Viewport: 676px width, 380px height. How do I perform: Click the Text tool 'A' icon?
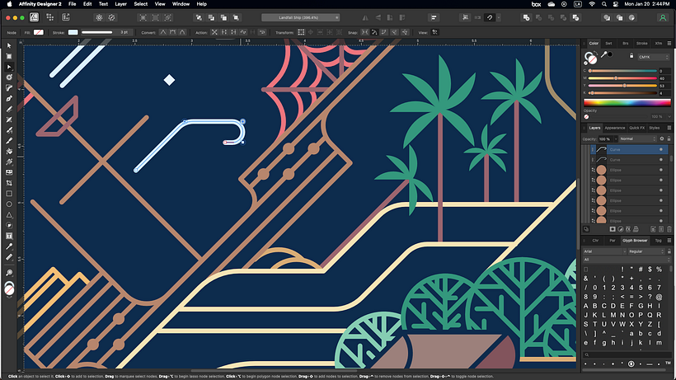9,235
